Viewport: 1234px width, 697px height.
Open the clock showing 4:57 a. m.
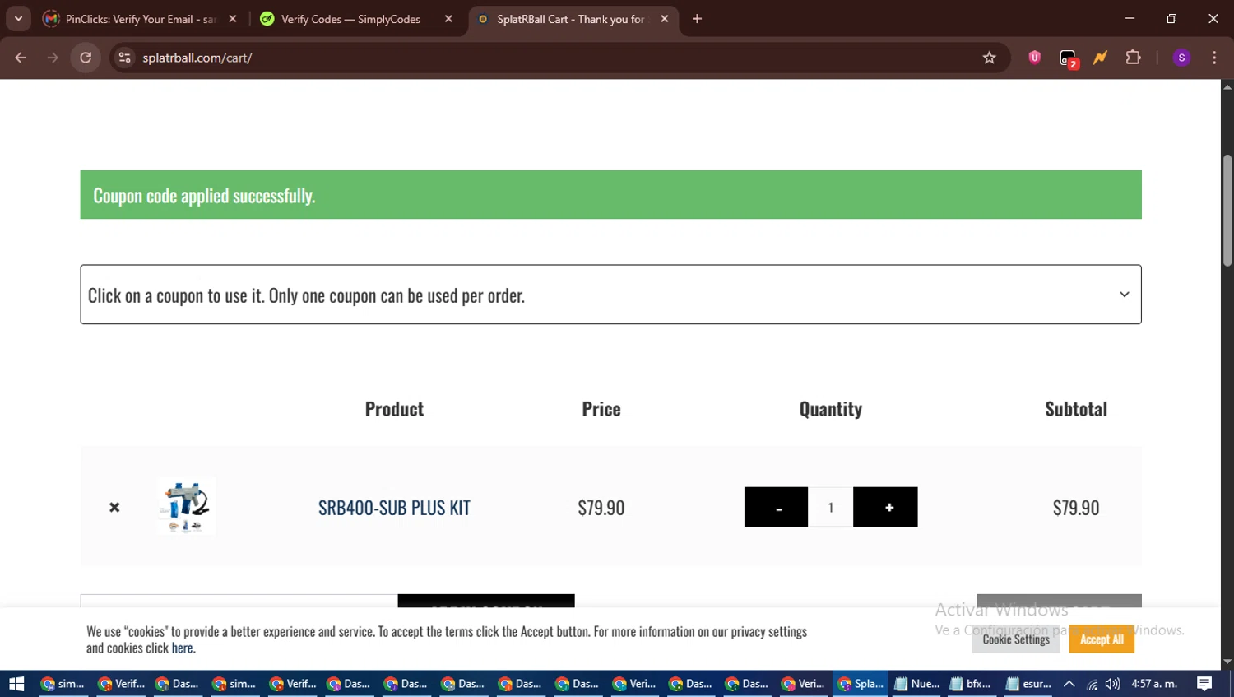click(1154, 684)
